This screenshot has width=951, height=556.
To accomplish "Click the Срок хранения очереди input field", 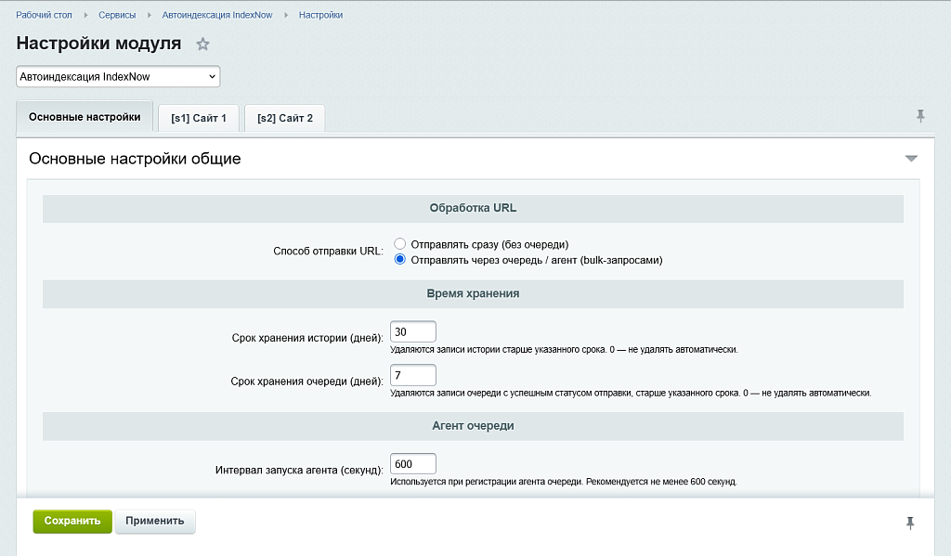I will (413, 375).
